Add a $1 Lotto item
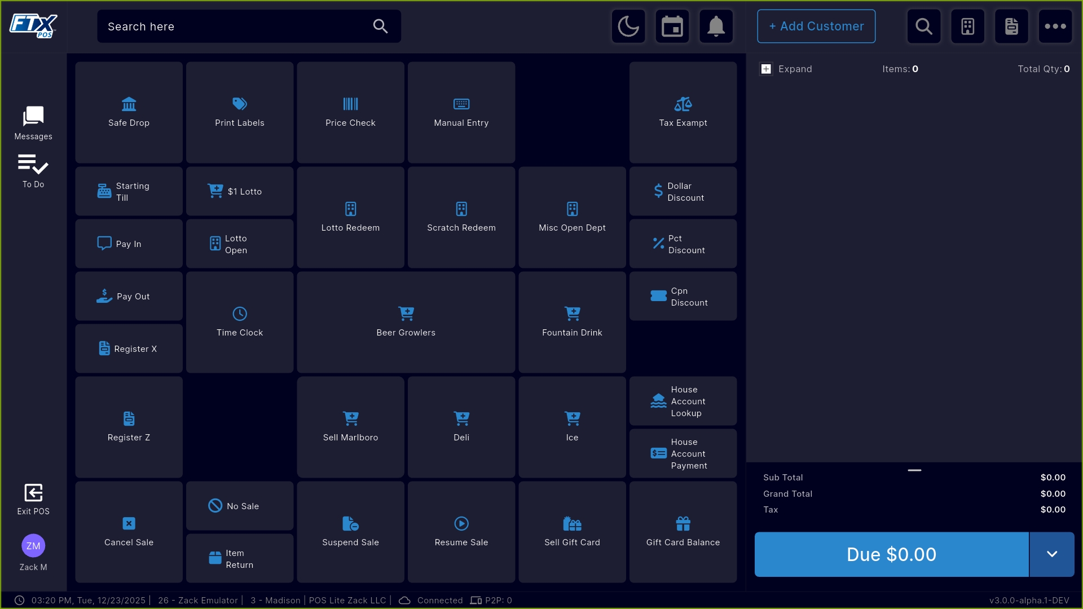This screenshot has width=1083, height=609. [240, 191]
